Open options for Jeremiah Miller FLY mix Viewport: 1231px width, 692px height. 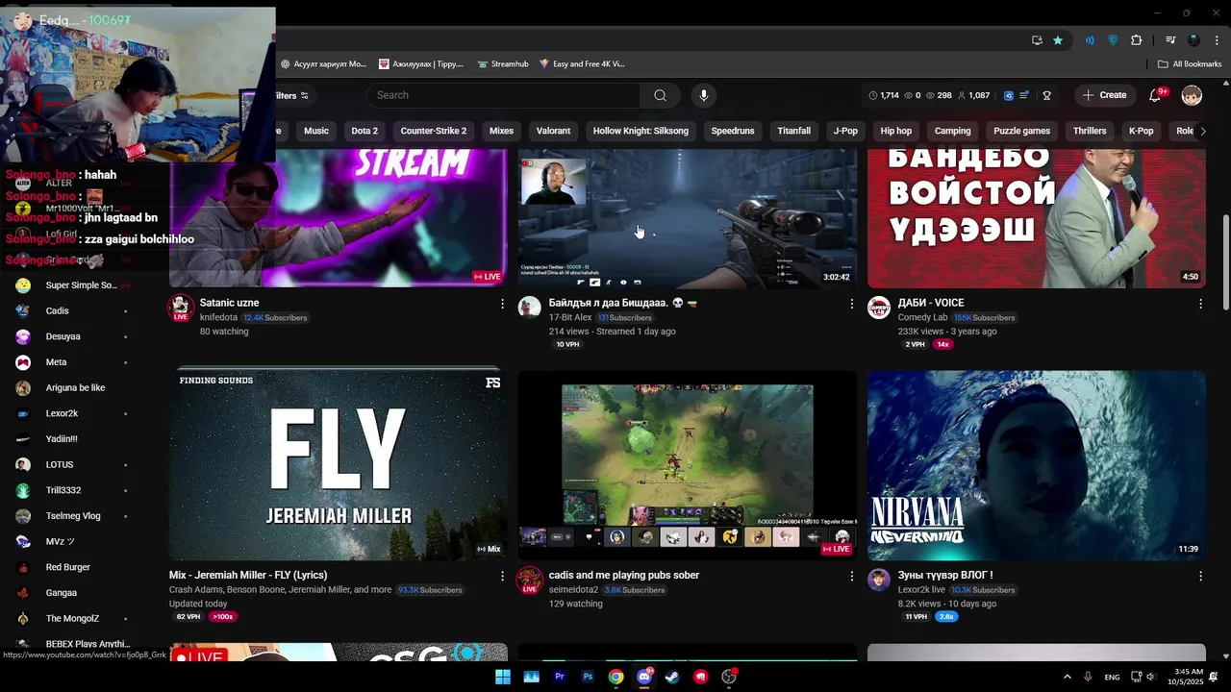pyautogui.click(x=502, y=576)
